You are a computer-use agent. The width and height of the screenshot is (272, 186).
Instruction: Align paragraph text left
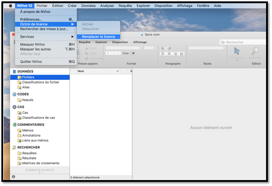(x=163, y=53)
